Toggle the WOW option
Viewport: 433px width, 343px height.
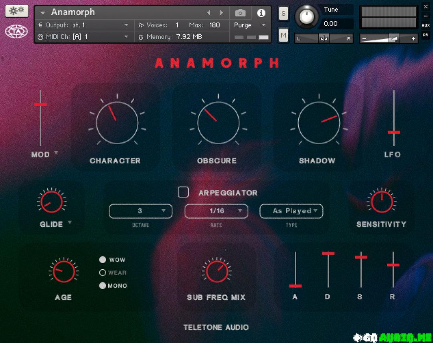(103, 259)
